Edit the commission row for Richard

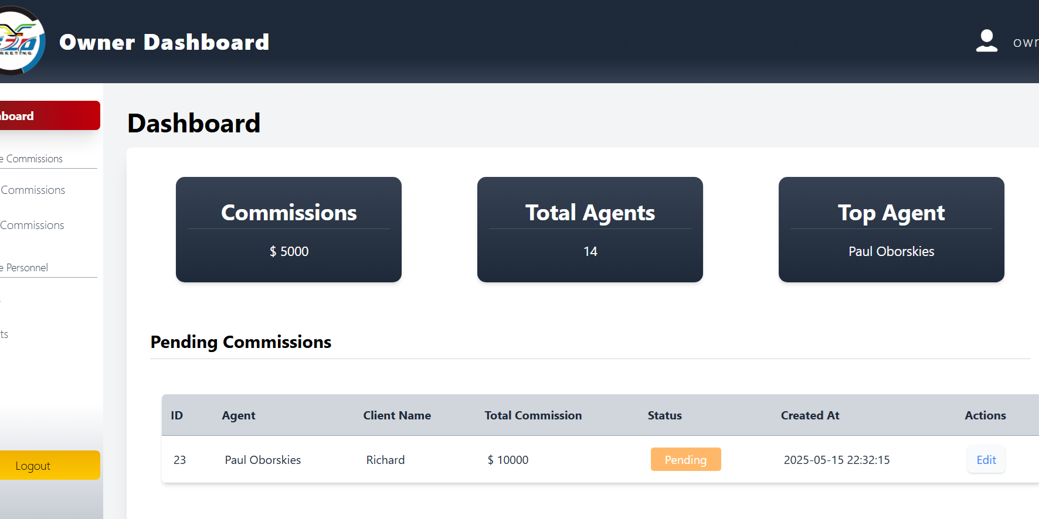pyautogui.click(x=986, y=460)
